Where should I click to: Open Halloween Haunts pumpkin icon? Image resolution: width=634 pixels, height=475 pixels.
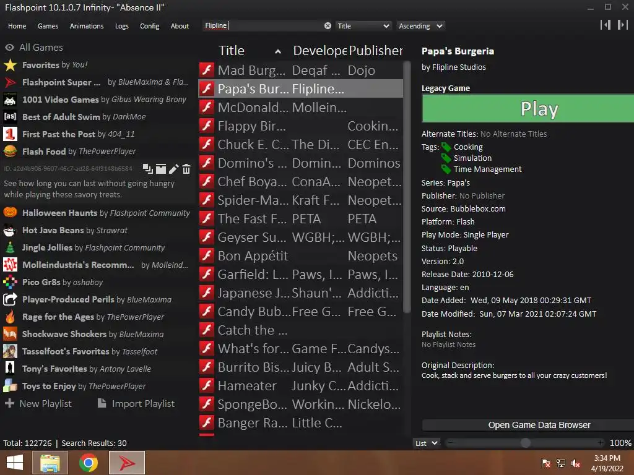[10, 213]
